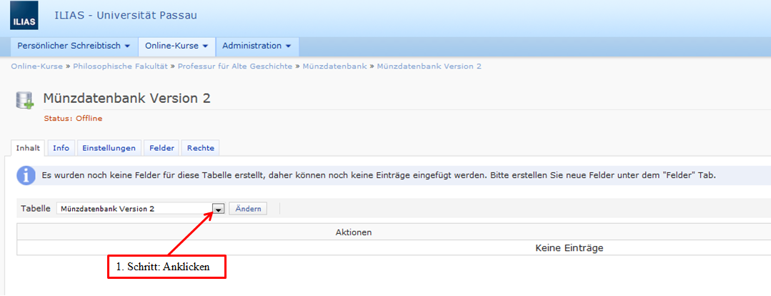Navigate to Philosophische Fakultät breadcrumb

pos(120,66)
